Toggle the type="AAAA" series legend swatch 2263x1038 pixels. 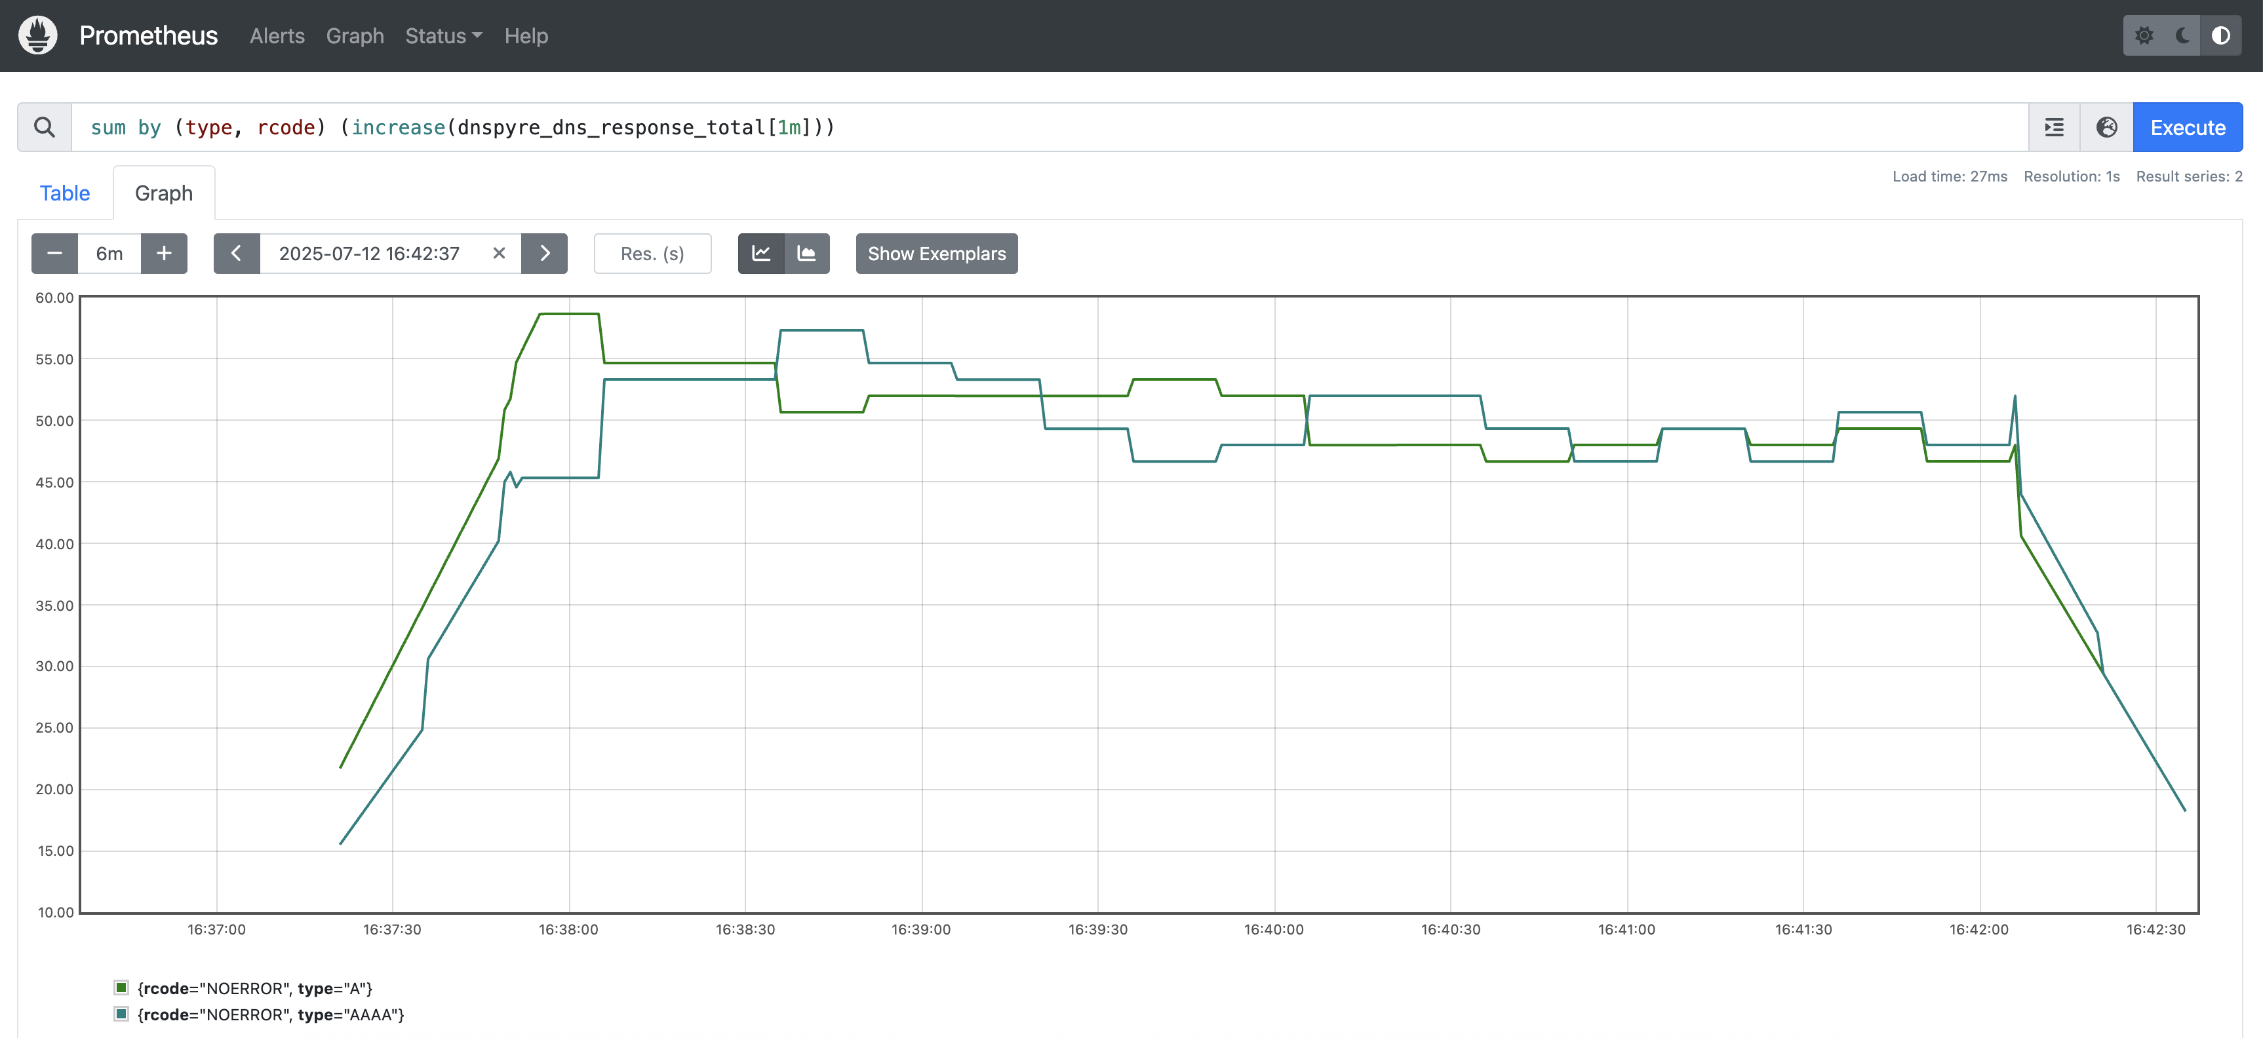[121, 1014]
